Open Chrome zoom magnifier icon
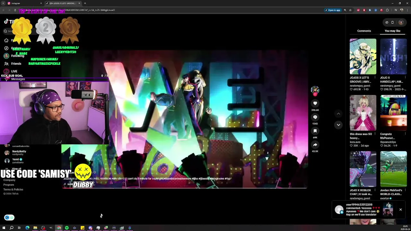 click(x=345, y=10)
